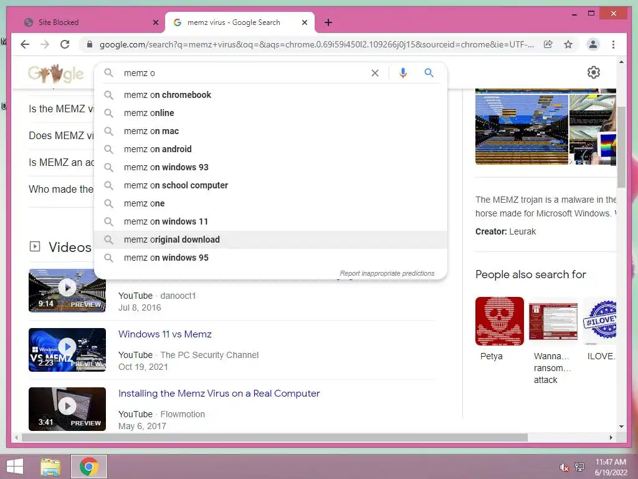Image resolution: width=638 pixels, height=479 pixels.
Task: Select suggestion memz on windows 11
Action: click(x=270, y=221)
